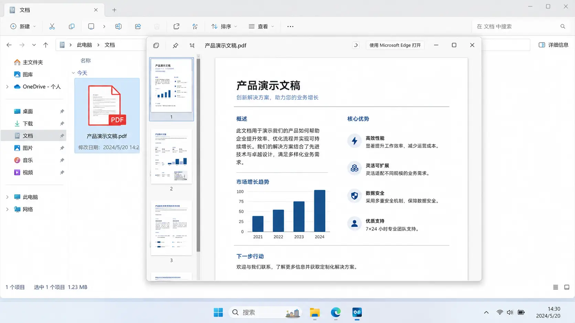The image size is (575, 323).
Task: Click the status text 选中 1 个项目 1.23 MB
Action: pyautogui.click(x=61, y=287)
